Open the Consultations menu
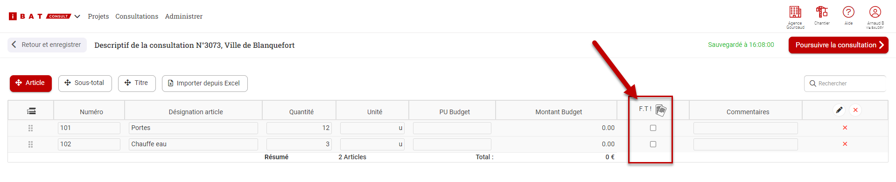Screen dimensions: 896x182 tap(137, 16)
